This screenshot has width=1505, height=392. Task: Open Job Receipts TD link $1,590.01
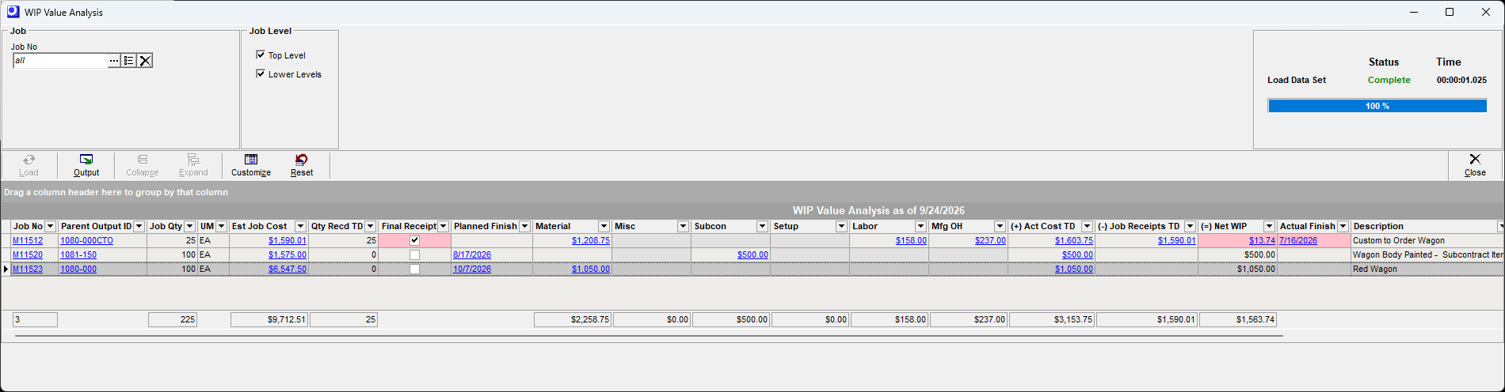[1177, 241]
